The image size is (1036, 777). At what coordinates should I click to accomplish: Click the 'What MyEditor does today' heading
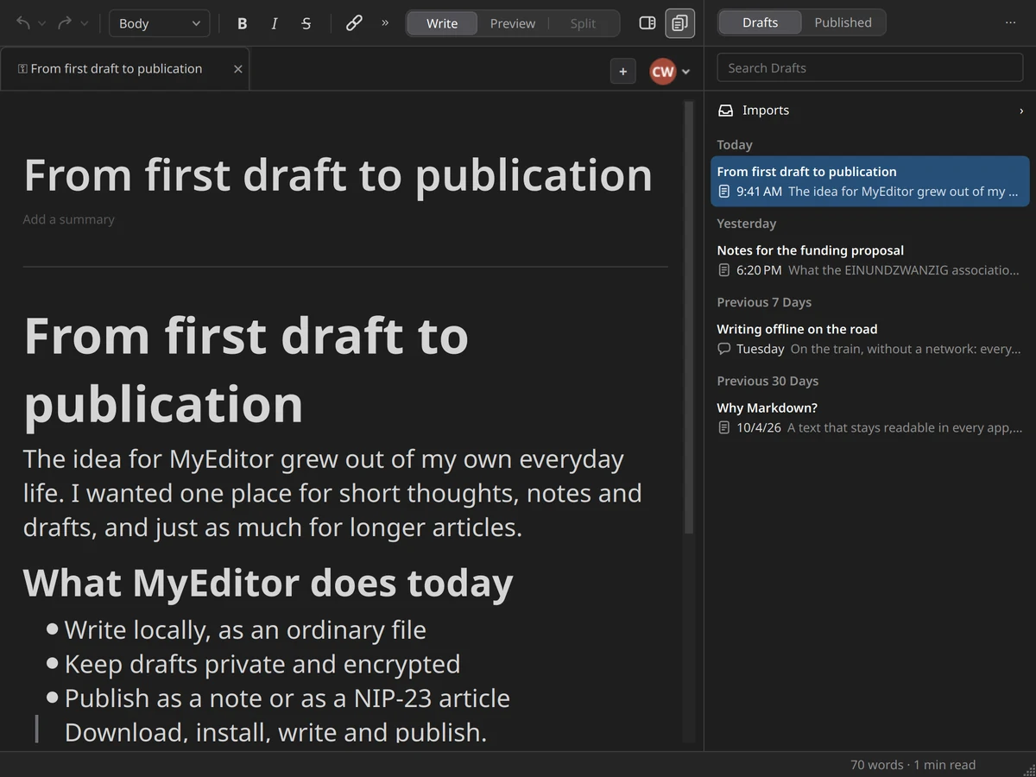tap(268, 583)
